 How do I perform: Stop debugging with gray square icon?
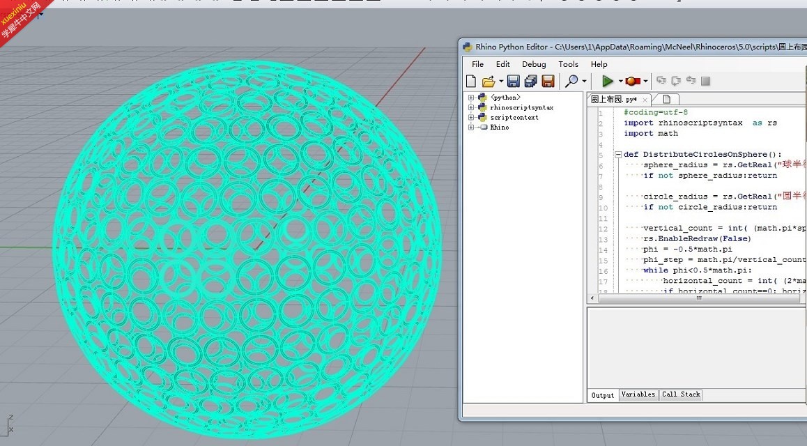point(706,81)
